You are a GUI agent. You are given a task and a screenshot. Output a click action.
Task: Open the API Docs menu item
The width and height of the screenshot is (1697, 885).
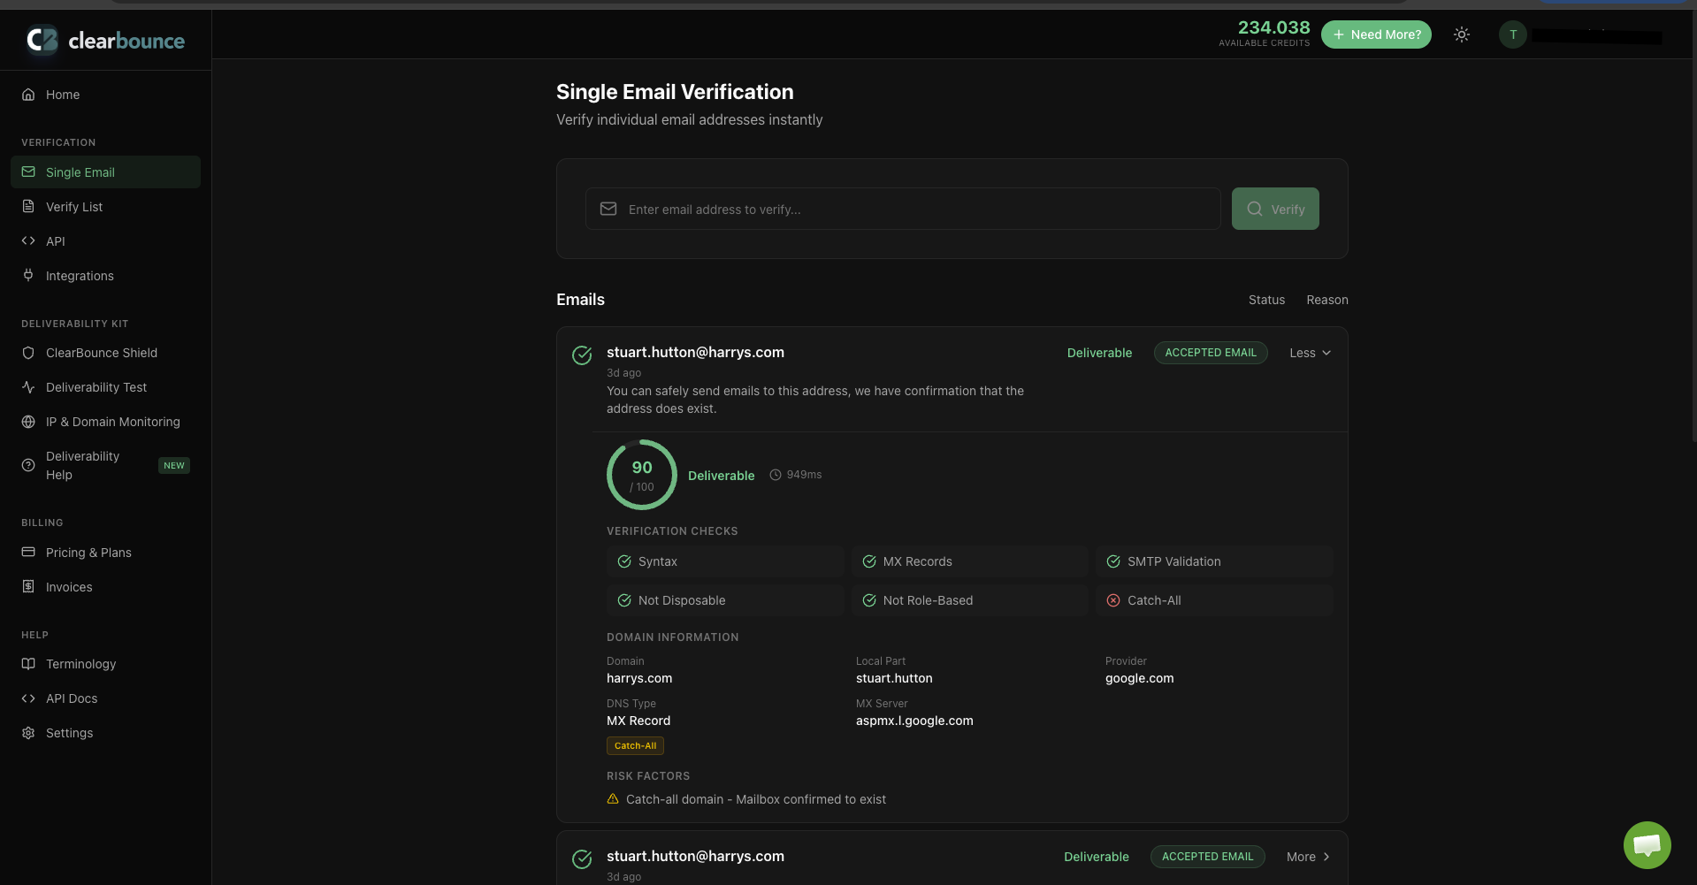[72, 698]
